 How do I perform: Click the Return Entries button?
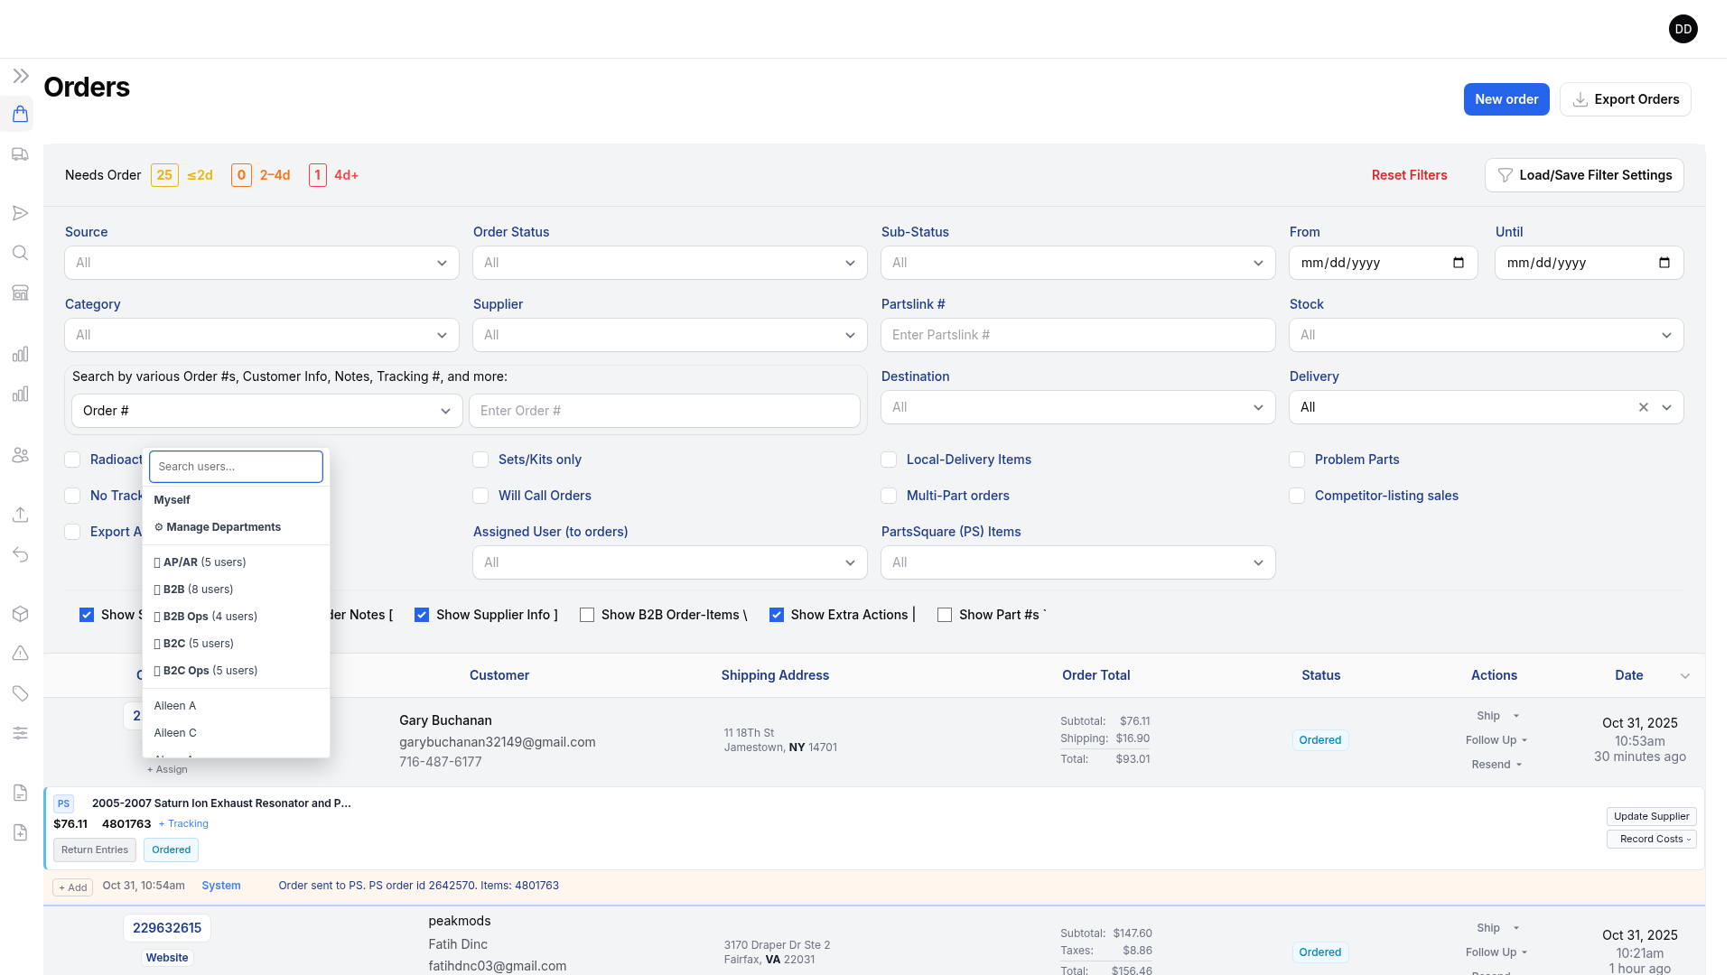pos(95,850)
